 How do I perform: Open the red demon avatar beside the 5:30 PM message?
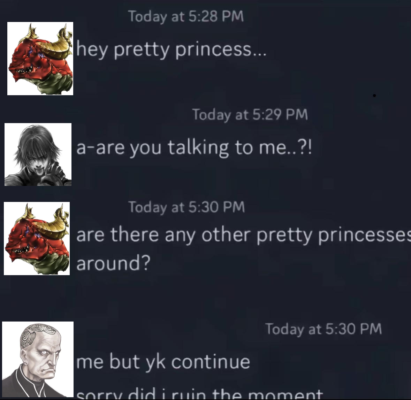[x=37, y=239]
